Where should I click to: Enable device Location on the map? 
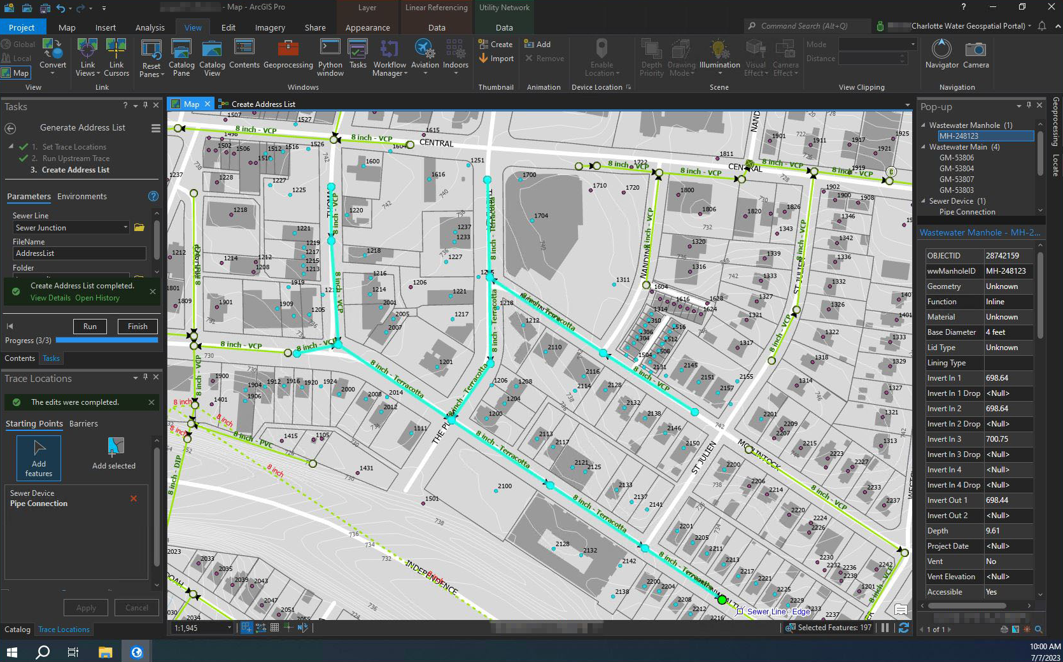pos(601,56)
